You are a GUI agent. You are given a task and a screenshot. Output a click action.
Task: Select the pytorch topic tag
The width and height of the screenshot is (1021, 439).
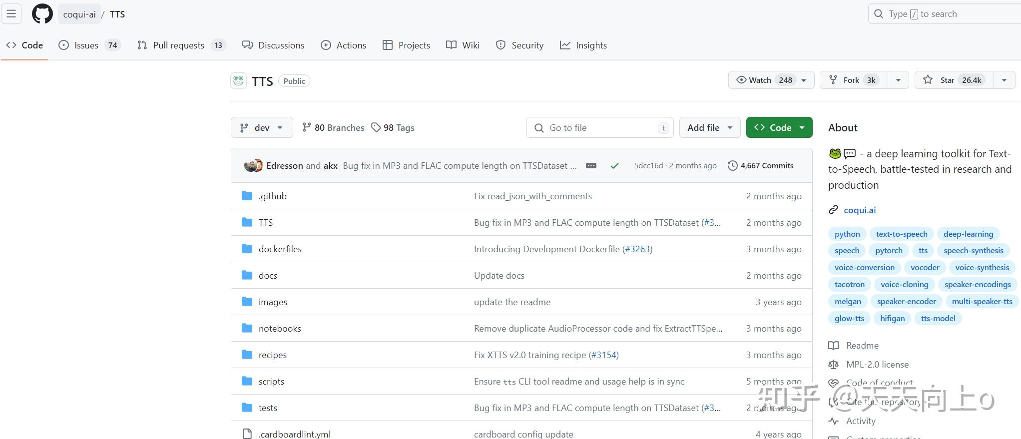889,251
